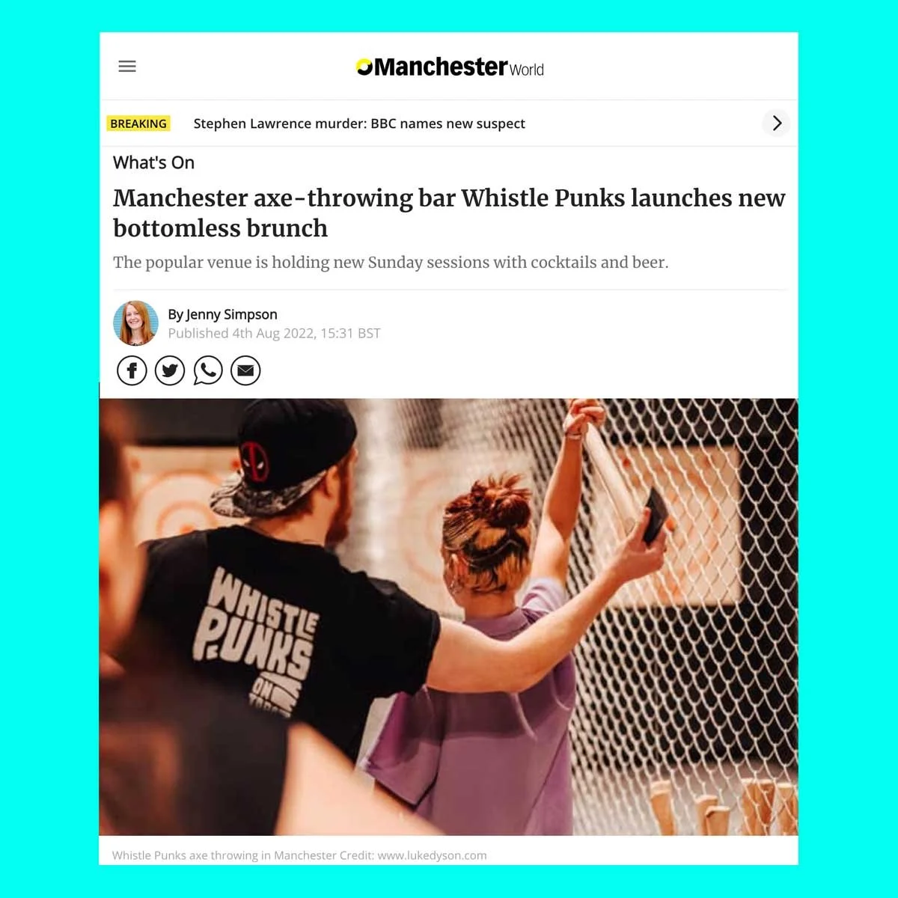Go to the What's On section
The image size is (898, 898).
click(153, 162)
